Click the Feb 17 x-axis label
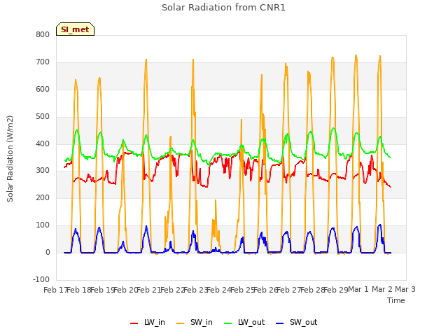 coord(55,290)
